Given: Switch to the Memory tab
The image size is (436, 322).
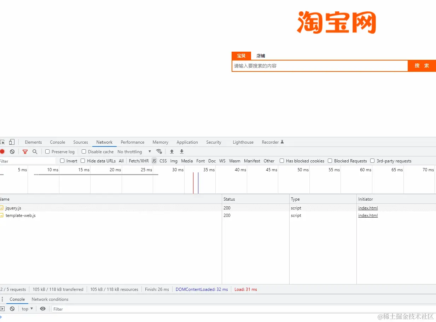Looking at the screenshot, I should [x=161, y=142].
